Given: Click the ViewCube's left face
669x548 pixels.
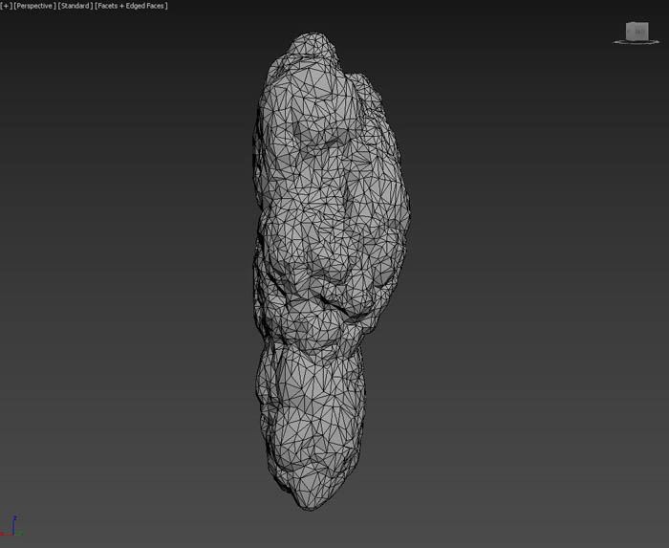Looking at the screenshot, I should [x=632, y=33].
